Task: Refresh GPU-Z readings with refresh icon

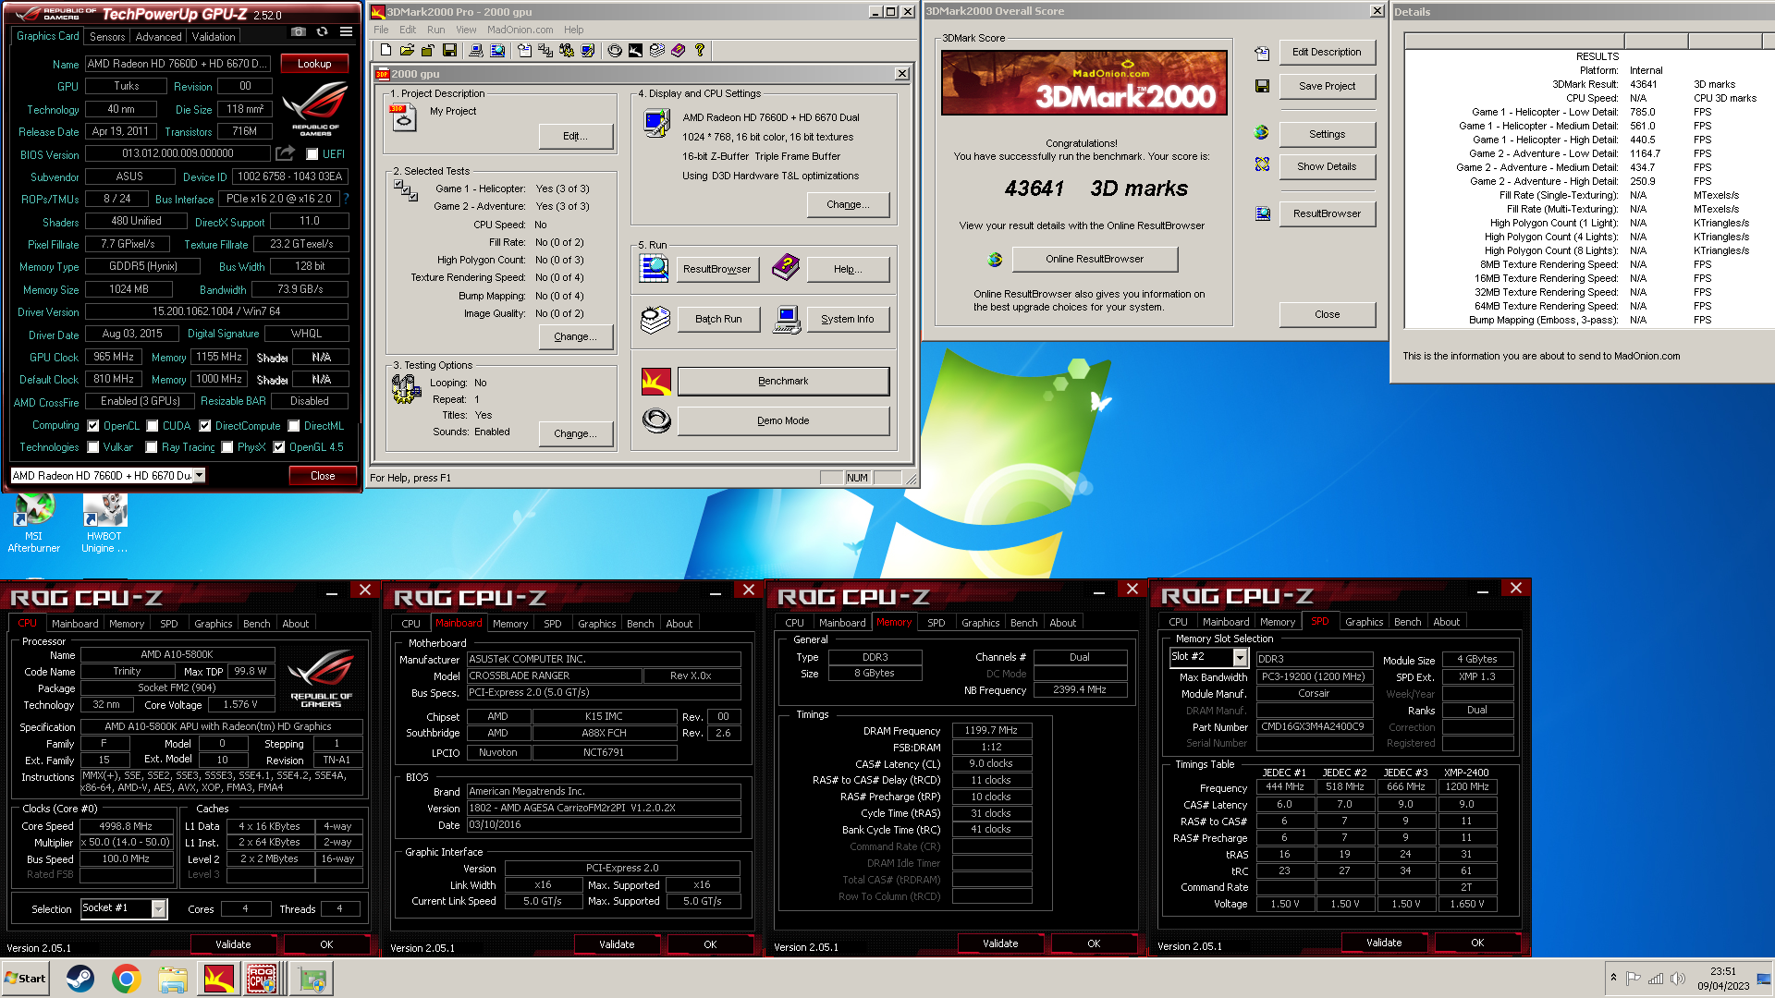Action: (x=322, y=32)
